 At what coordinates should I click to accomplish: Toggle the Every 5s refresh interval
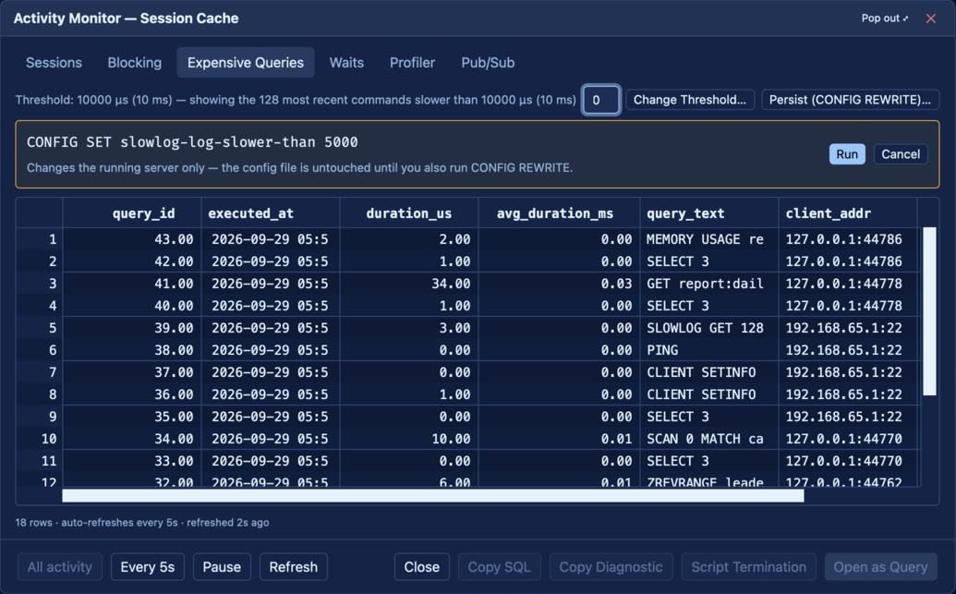click(x=148, y=567)
